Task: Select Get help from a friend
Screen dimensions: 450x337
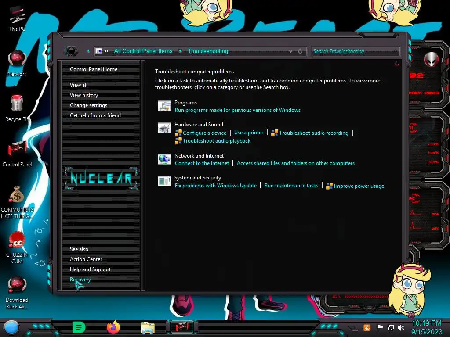Action: tap(95, 115)
